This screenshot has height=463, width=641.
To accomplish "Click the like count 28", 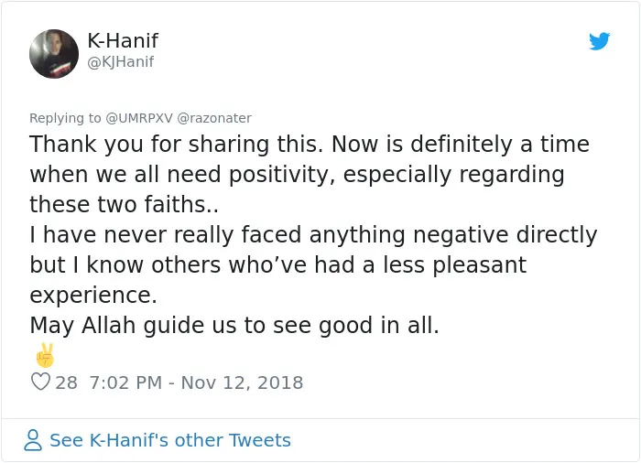I will click(66, 382).
